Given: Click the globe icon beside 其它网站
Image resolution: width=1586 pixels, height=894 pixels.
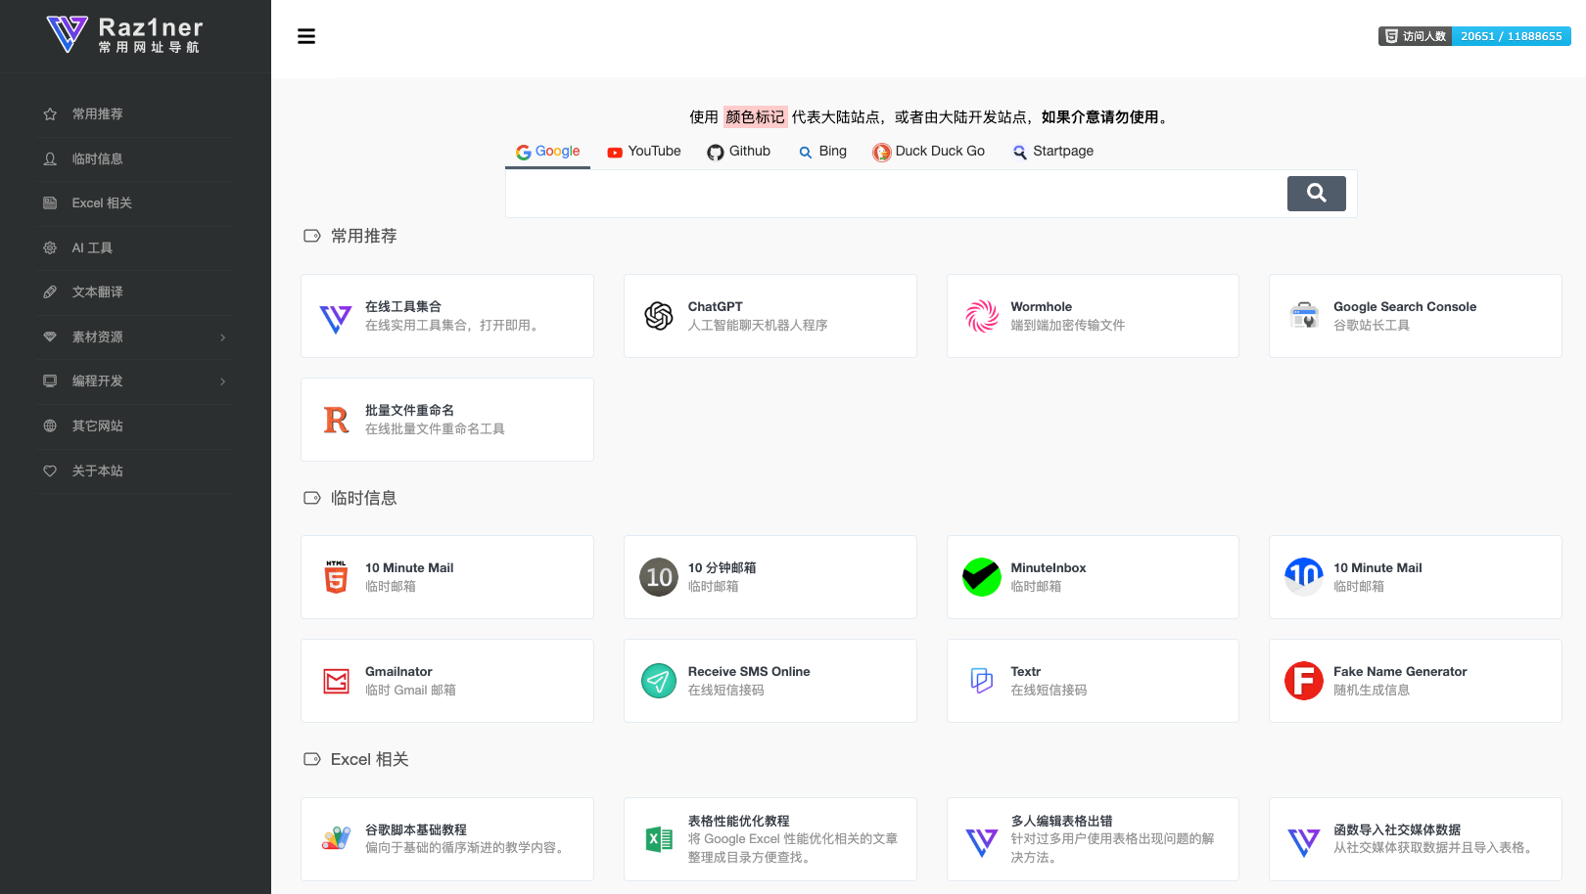Looking at the screenshot, I should pyautogui.click(x=50, y=426).
